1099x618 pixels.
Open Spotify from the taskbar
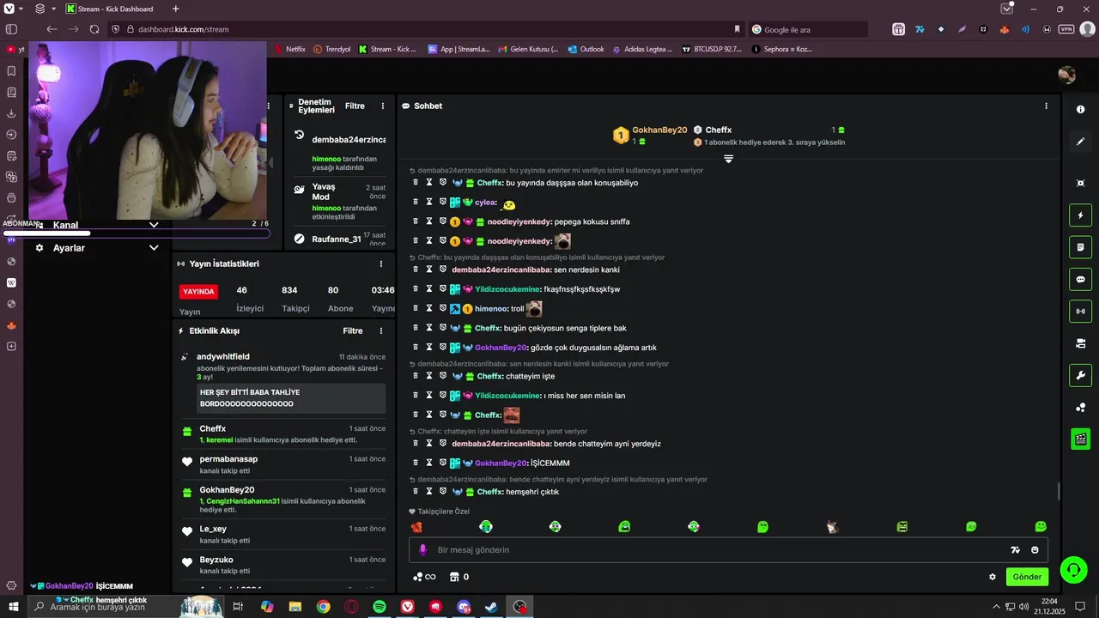[379, 607]
